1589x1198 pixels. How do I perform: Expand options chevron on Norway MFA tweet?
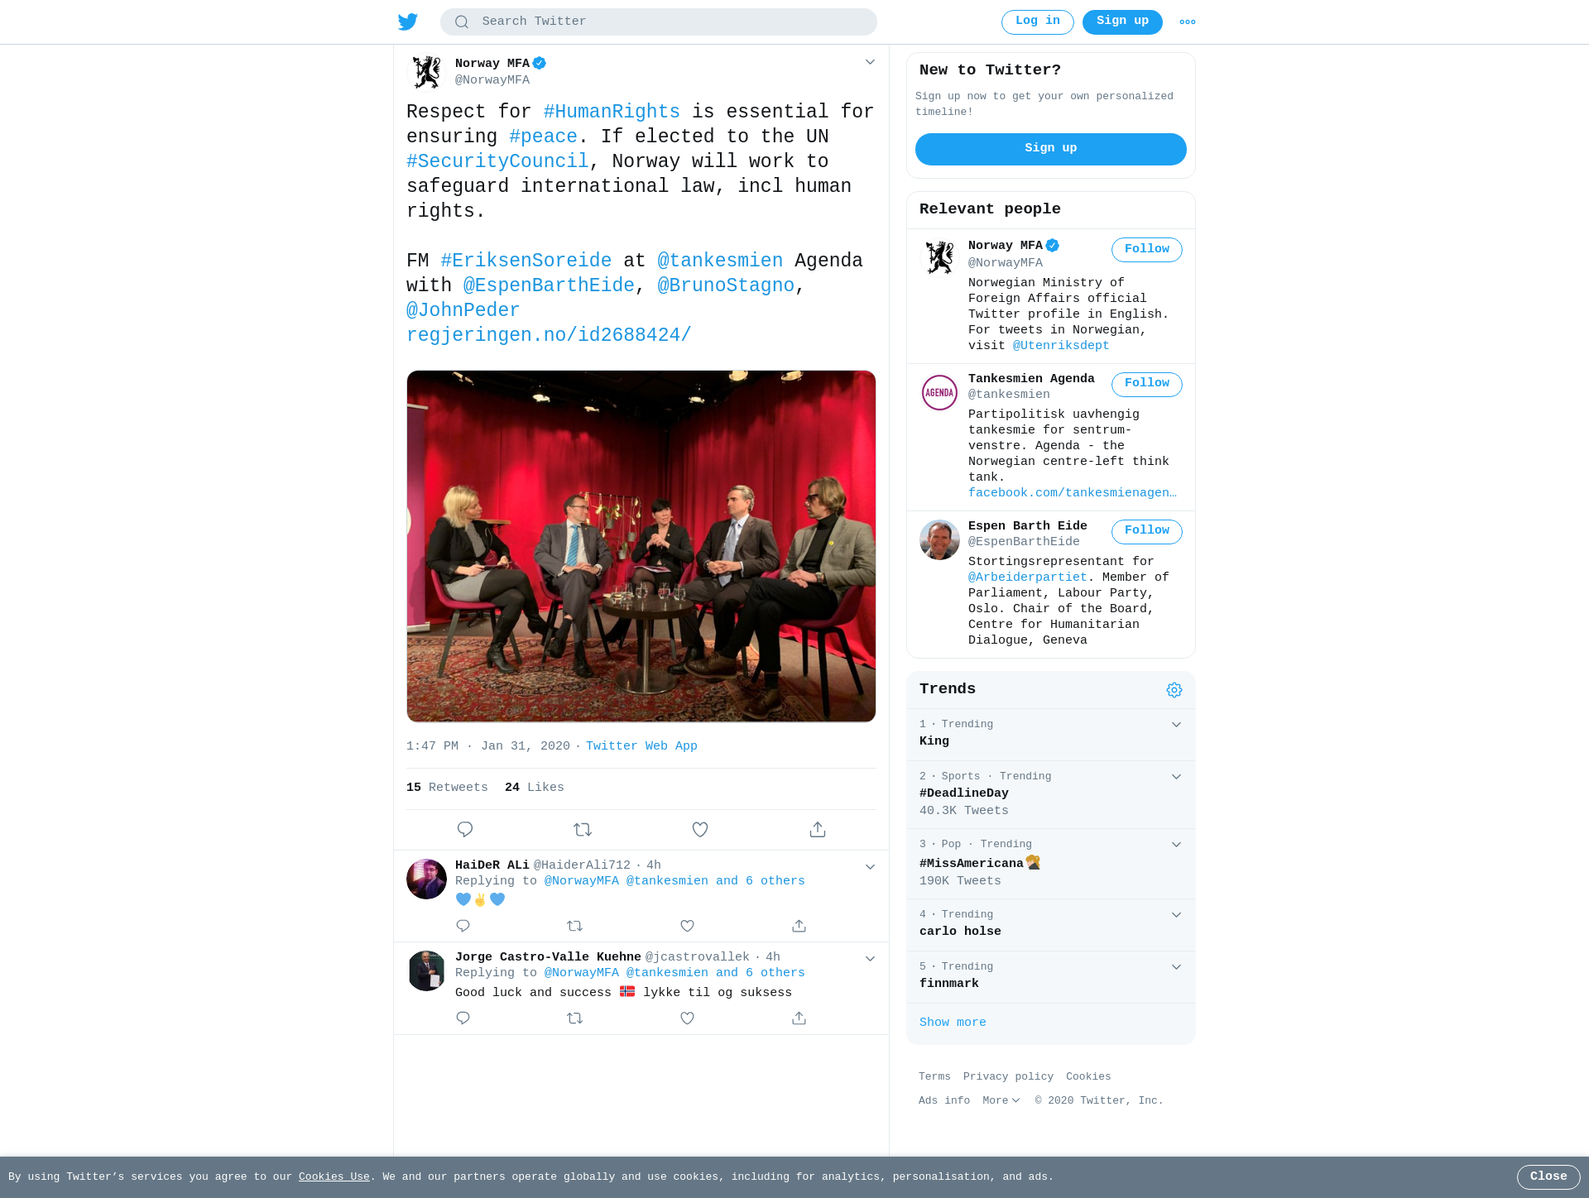point(870,62)
